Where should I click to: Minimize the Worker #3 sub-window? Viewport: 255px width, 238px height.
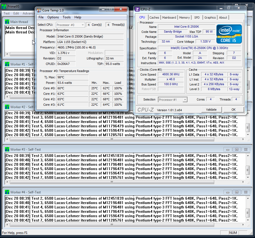pos(228,150)
